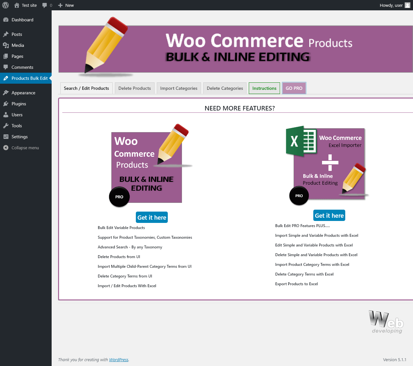Open the Delete Categories tab
Screen dimensions: 413x366
pyautogui.click(x=225, y=88)
